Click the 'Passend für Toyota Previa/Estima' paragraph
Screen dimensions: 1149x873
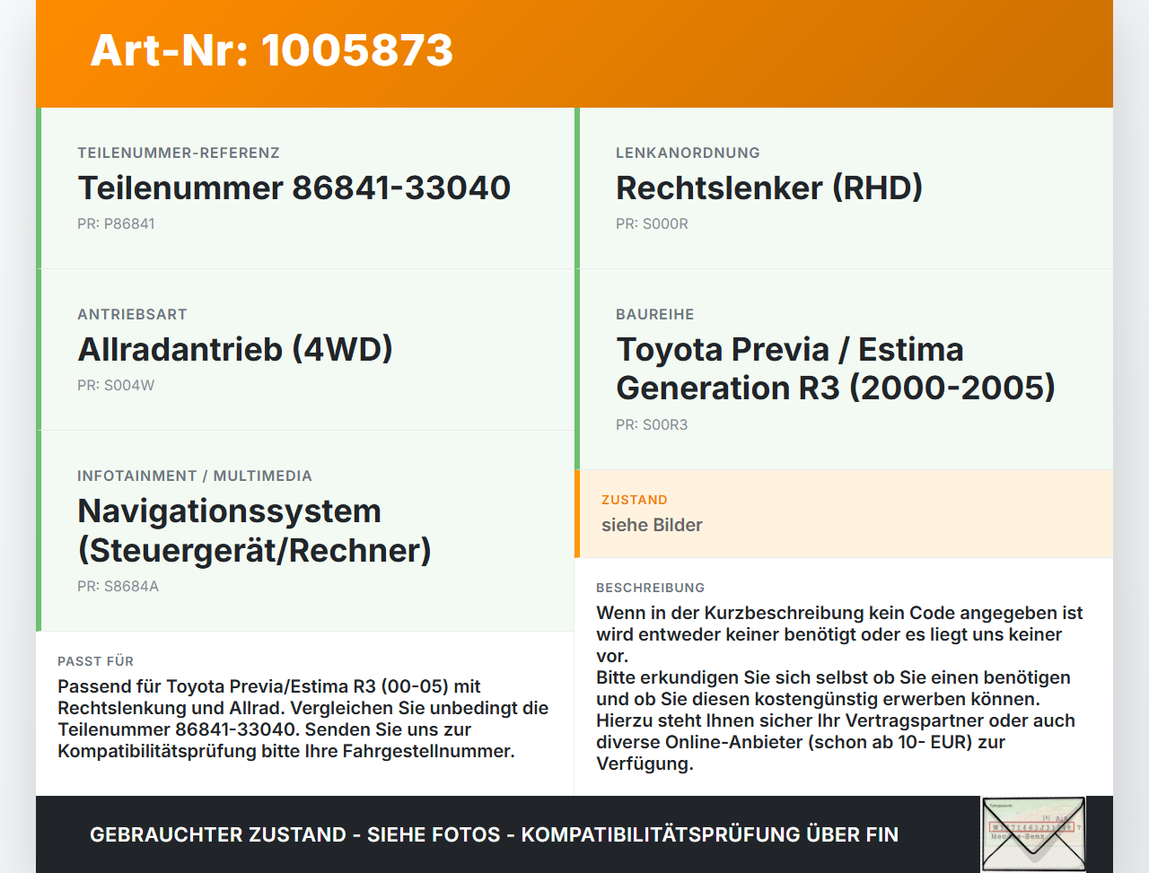click(x=303, y=719)
